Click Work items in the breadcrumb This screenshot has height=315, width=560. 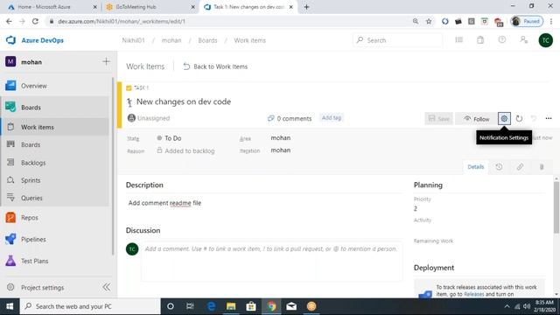tap(249, 40)
